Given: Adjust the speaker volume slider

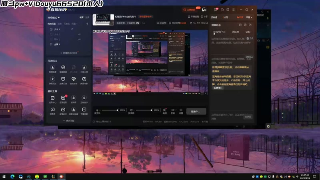Looking at the screenshot, I should coord(144,110).
